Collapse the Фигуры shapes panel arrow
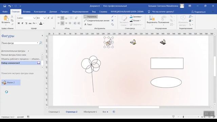217x122 pixels. click(42, 36)
